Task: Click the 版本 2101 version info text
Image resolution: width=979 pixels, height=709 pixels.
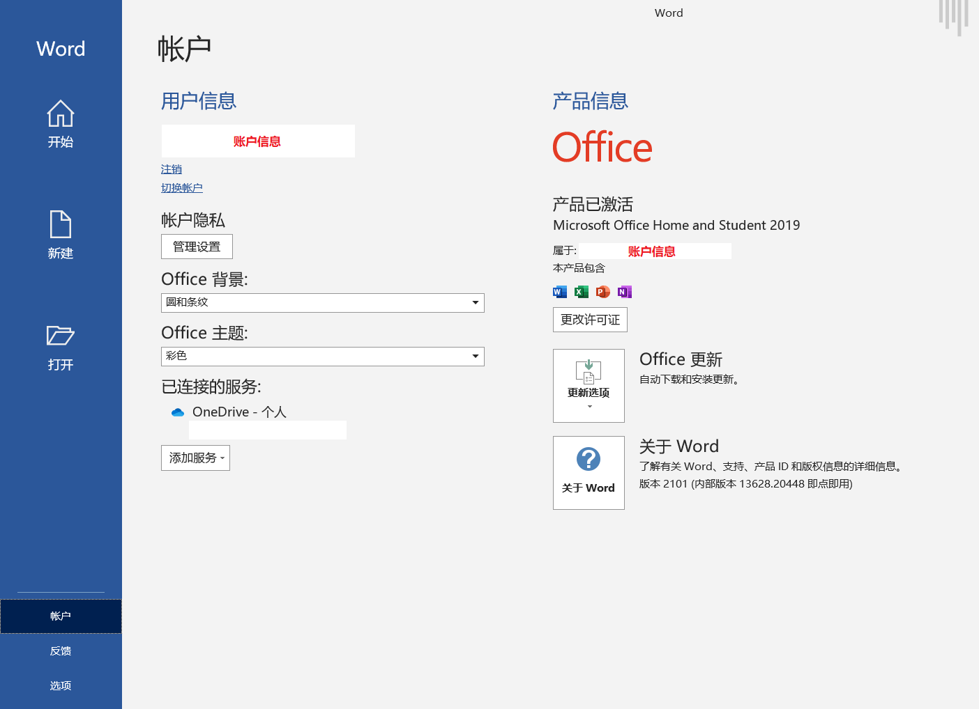Action: (746, 484)
